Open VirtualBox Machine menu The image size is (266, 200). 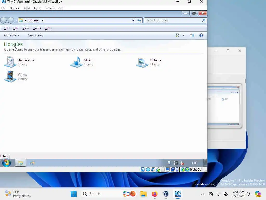15,8
